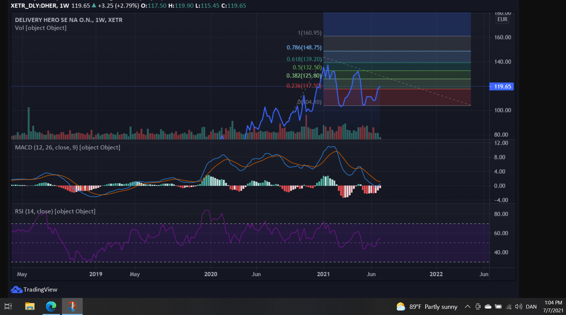
Task: Click the Snipping Tool taskbar icon
Action: pos(72,306)
